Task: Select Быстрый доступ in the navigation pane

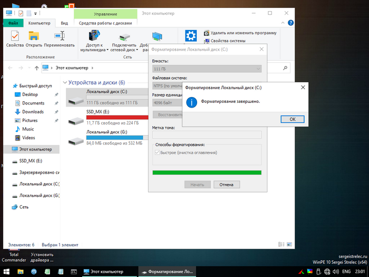Action: (35, 85)
